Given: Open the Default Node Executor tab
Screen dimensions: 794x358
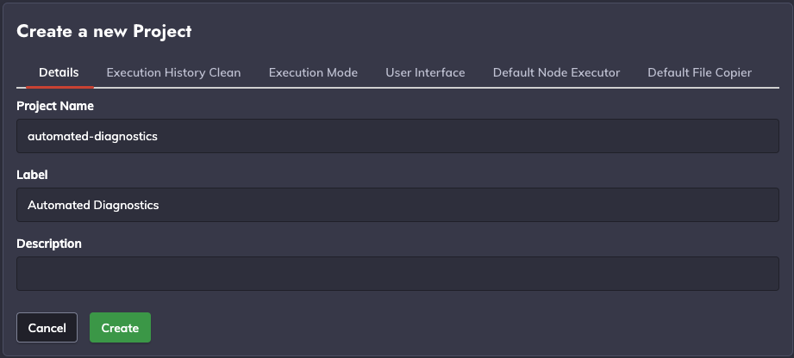Looking at the screenshot, I should (557, 73).
